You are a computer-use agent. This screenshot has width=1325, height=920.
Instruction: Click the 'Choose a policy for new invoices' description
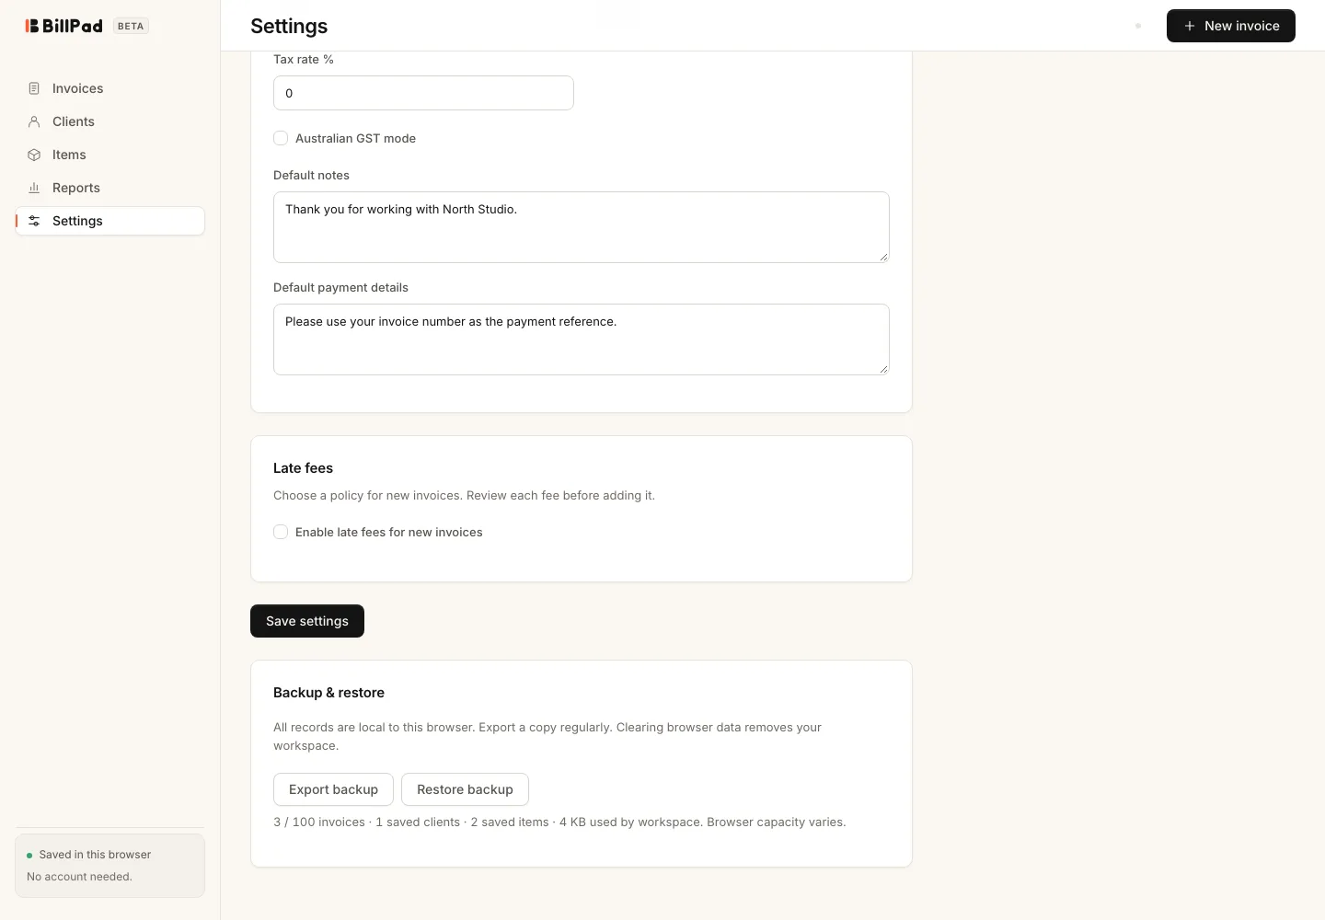click(464, 495)
